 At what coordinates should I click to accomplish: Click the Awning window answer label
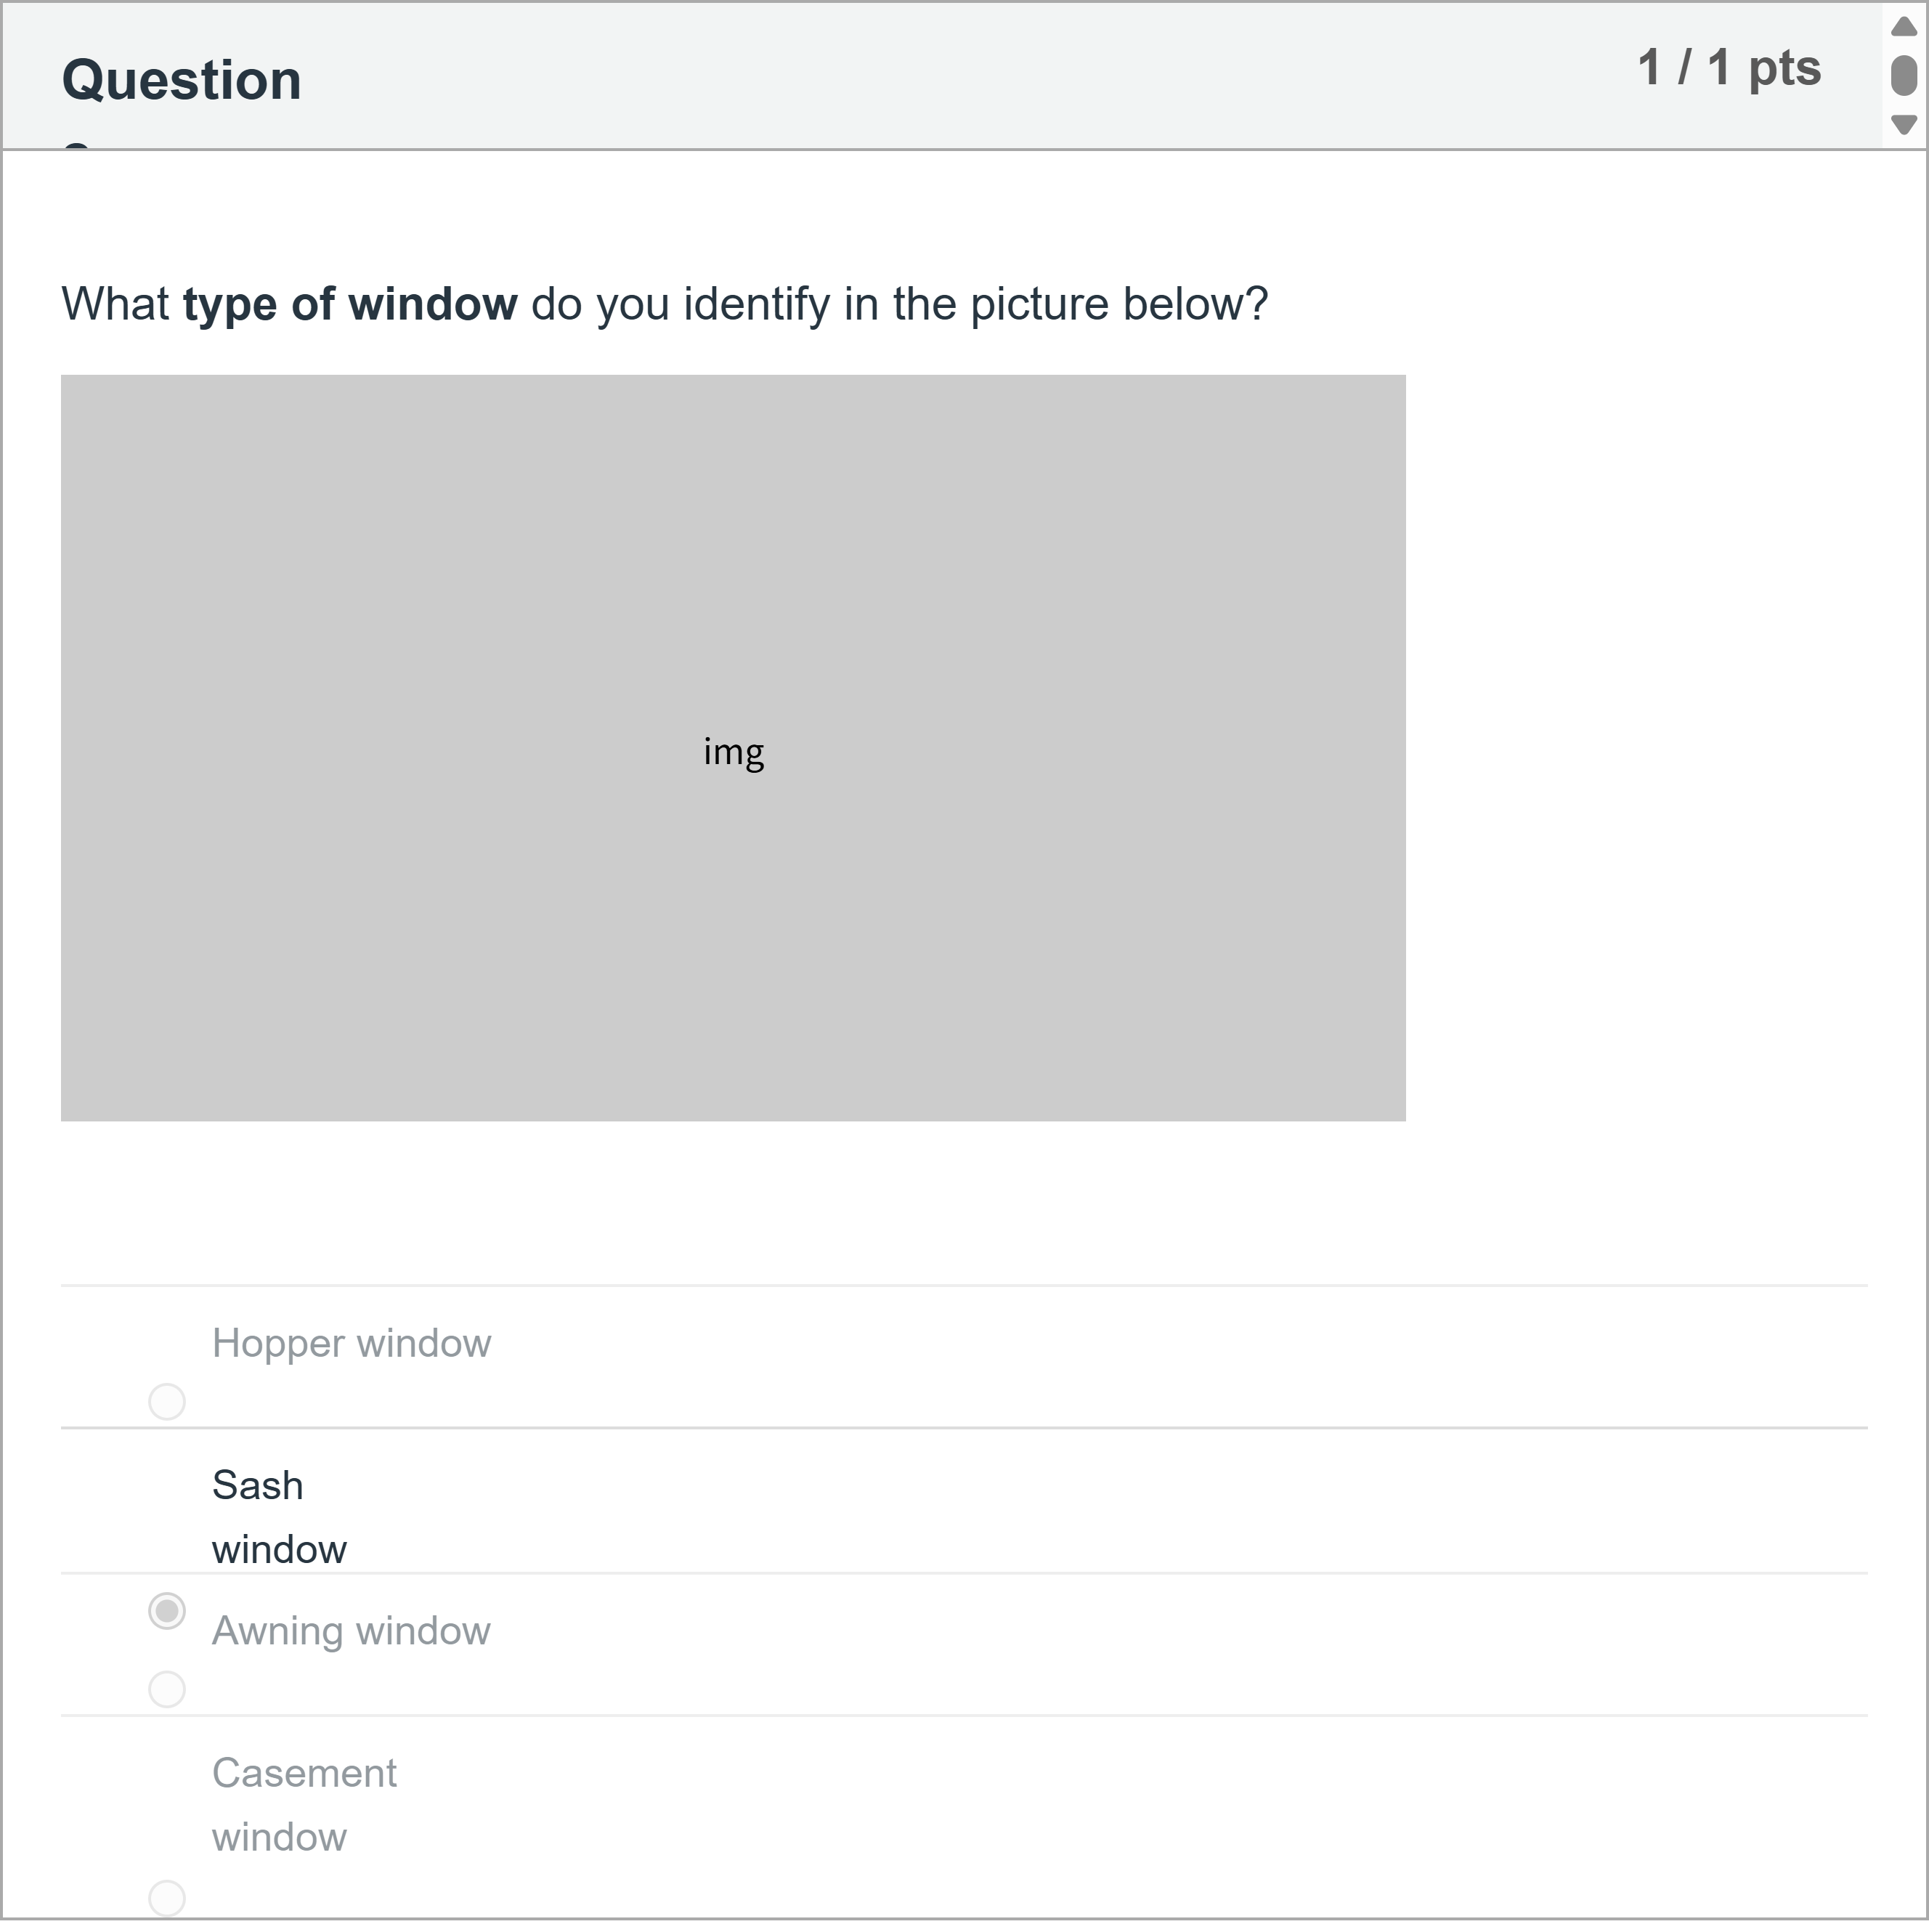click(x=352, y=1630)
